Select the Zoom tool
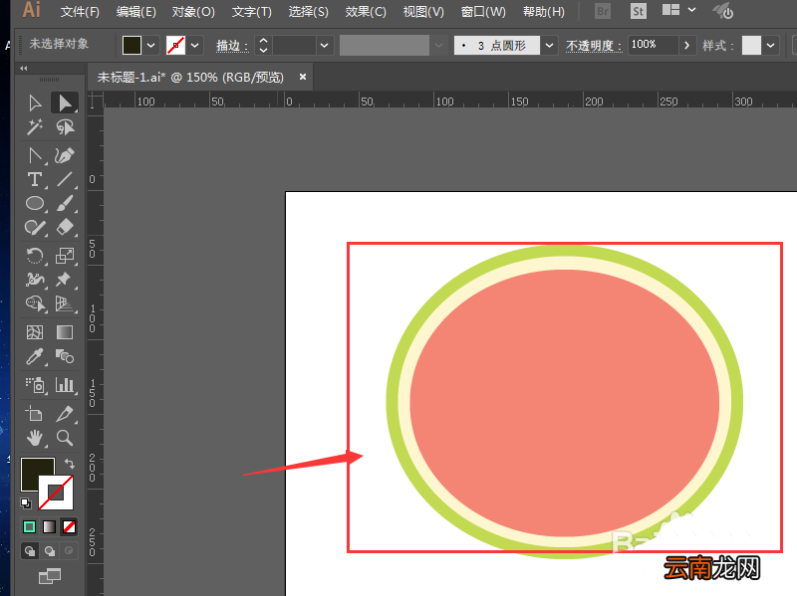797x596 pixels. click(x=65, y=438)
